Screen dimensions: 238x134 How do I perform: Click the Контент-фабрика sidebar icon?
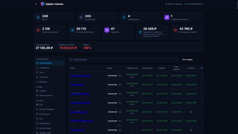click(37, 109)
